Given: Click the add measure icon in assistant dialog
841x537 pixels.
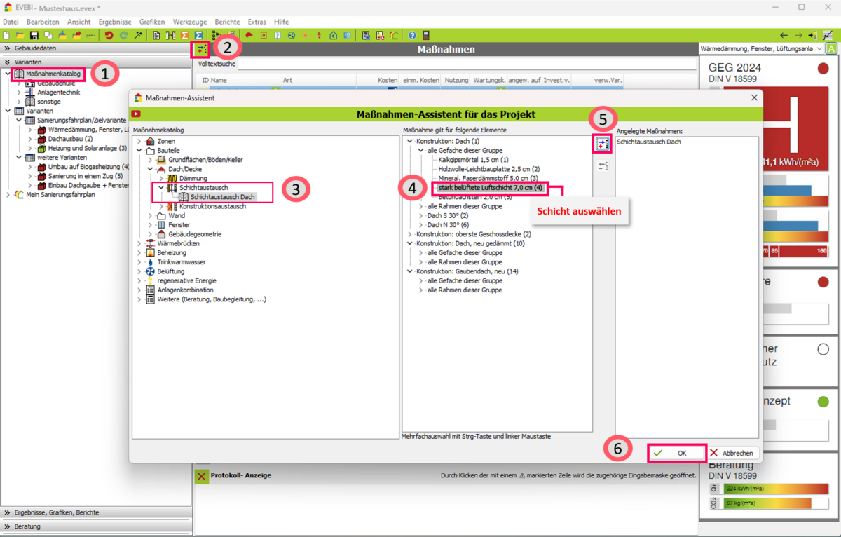Looking at the screenshot, I should click(603, 144).
